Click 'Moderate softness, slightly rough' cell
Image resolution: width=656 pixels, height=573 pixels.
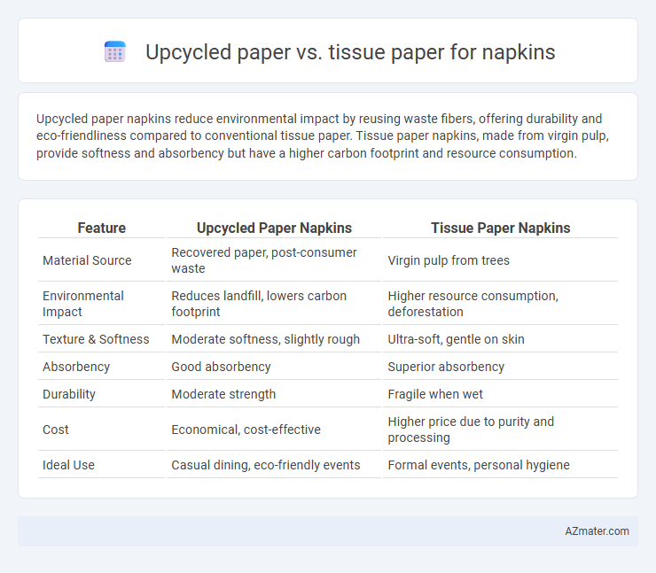click(274, 339)
